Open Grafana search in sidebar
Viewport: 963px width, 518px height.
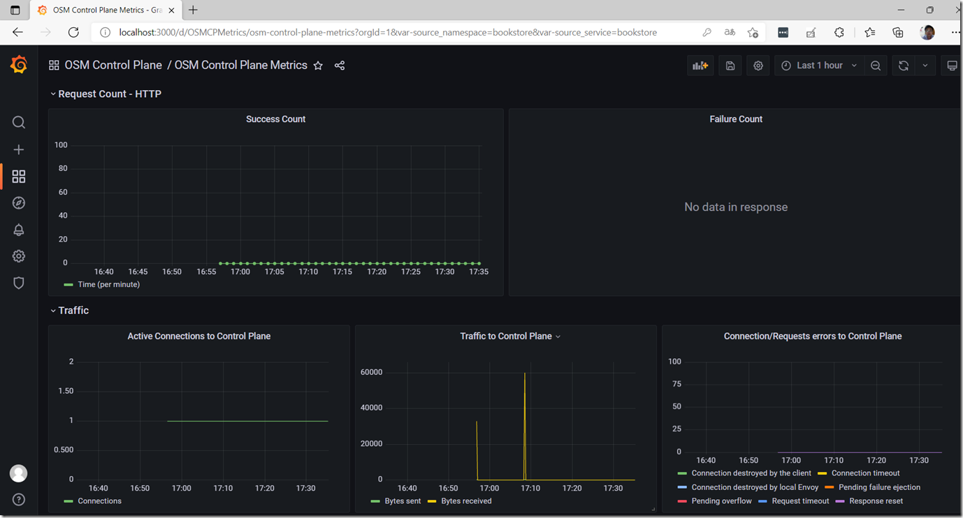coord(19,123)
